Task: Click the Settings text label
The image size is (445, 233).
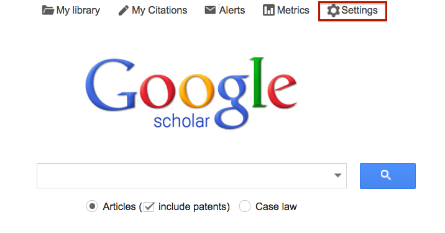Action: (359, 10)
